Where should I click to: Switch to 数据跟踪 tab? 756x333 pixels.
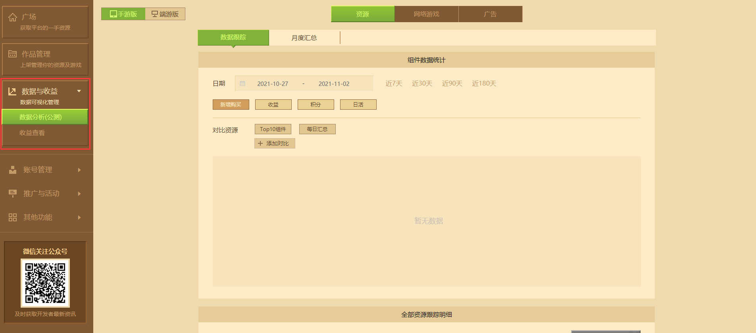coord(233,37)
